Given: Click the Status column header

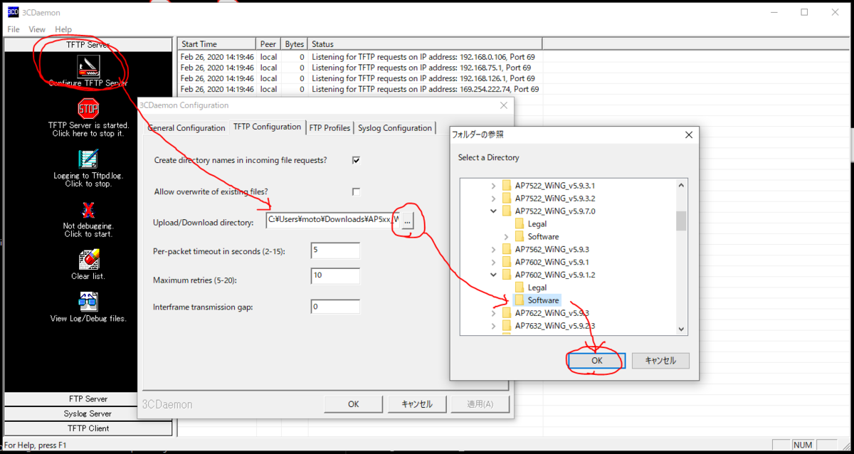Looking at the screenshot, I should point(426,44).
